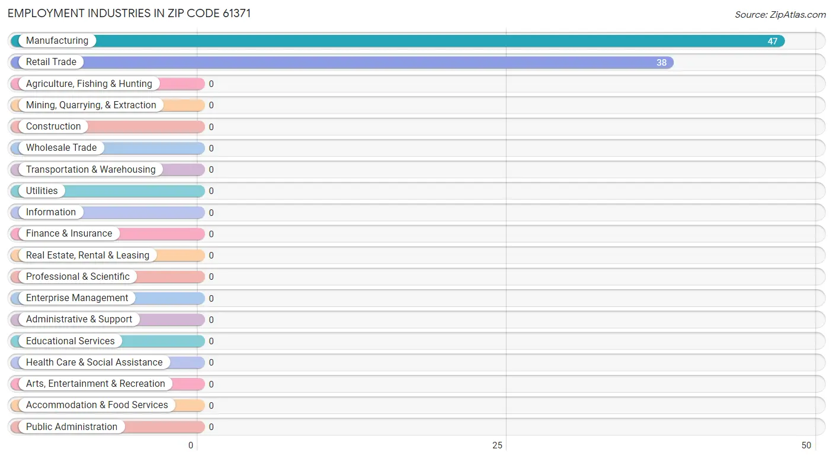
Task: Click the 0 value beside Public Administration
Action: click(x=211, y=427)
